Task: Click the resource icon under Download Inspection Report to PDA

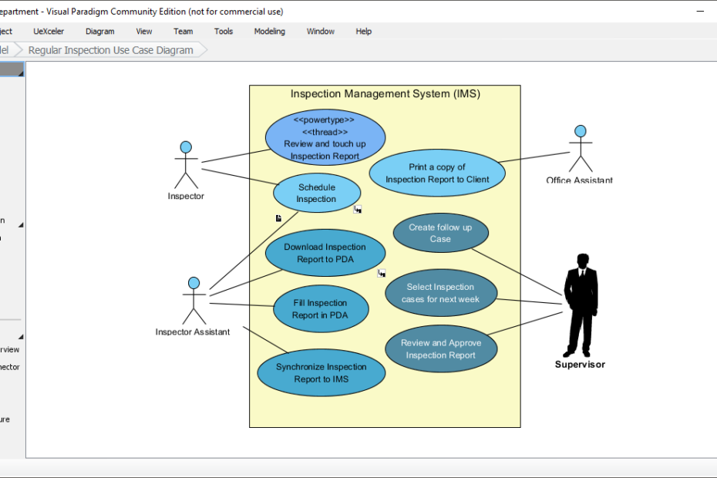Action: 380,271
